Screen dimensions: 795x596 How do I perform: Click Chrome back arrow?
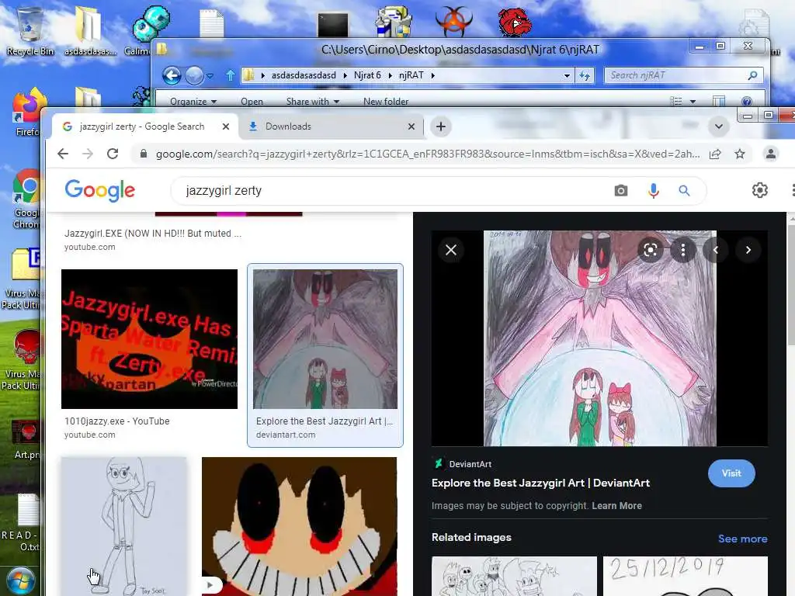click(63, 154)
